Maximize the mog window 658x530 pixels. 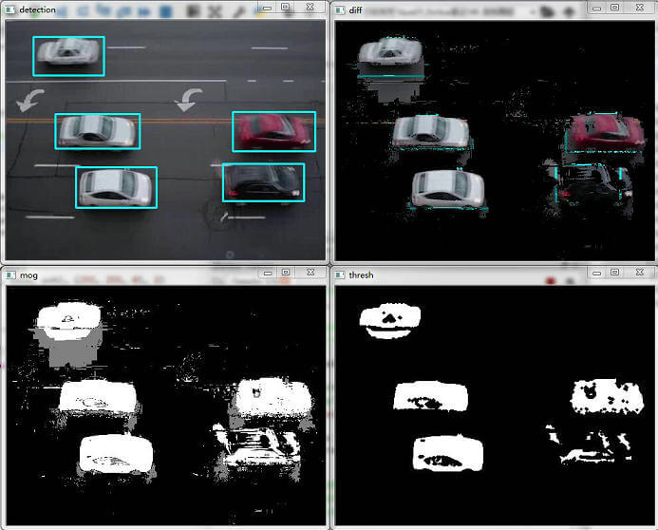pyautogui.click(x=286, y=274)
